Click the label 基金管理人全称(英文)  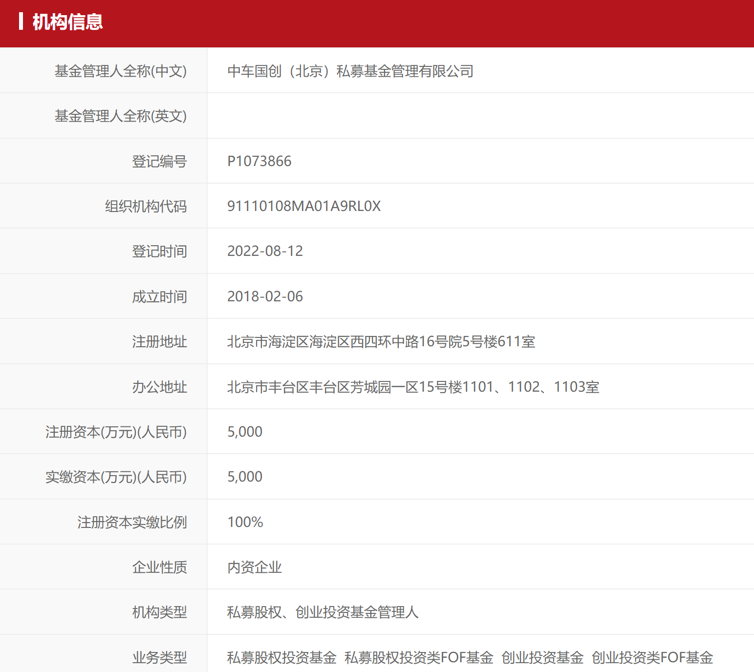point(121,116)
